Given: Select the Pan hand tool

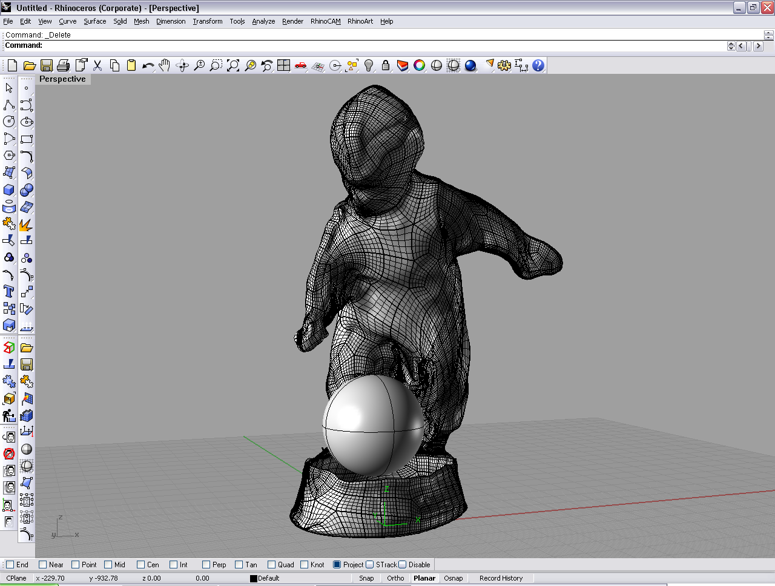Looking at the screenshot, I should pos(165,65).
